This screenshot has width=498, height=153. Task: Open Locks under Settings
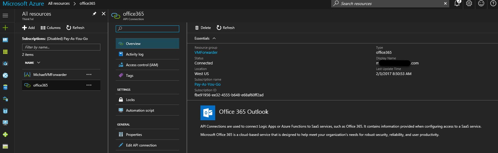147,100
